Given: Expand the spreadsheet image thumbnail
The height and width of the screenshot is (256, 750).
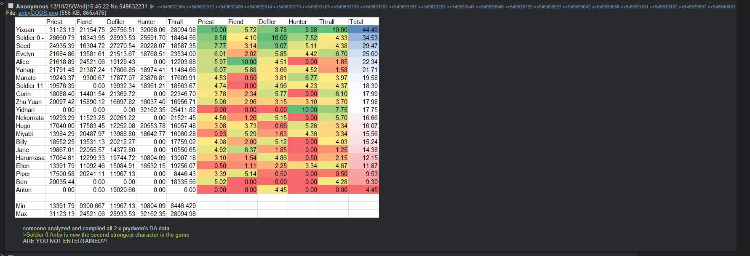Looking at the screenshot, I should pyautogui.click(x=197, y=117).
